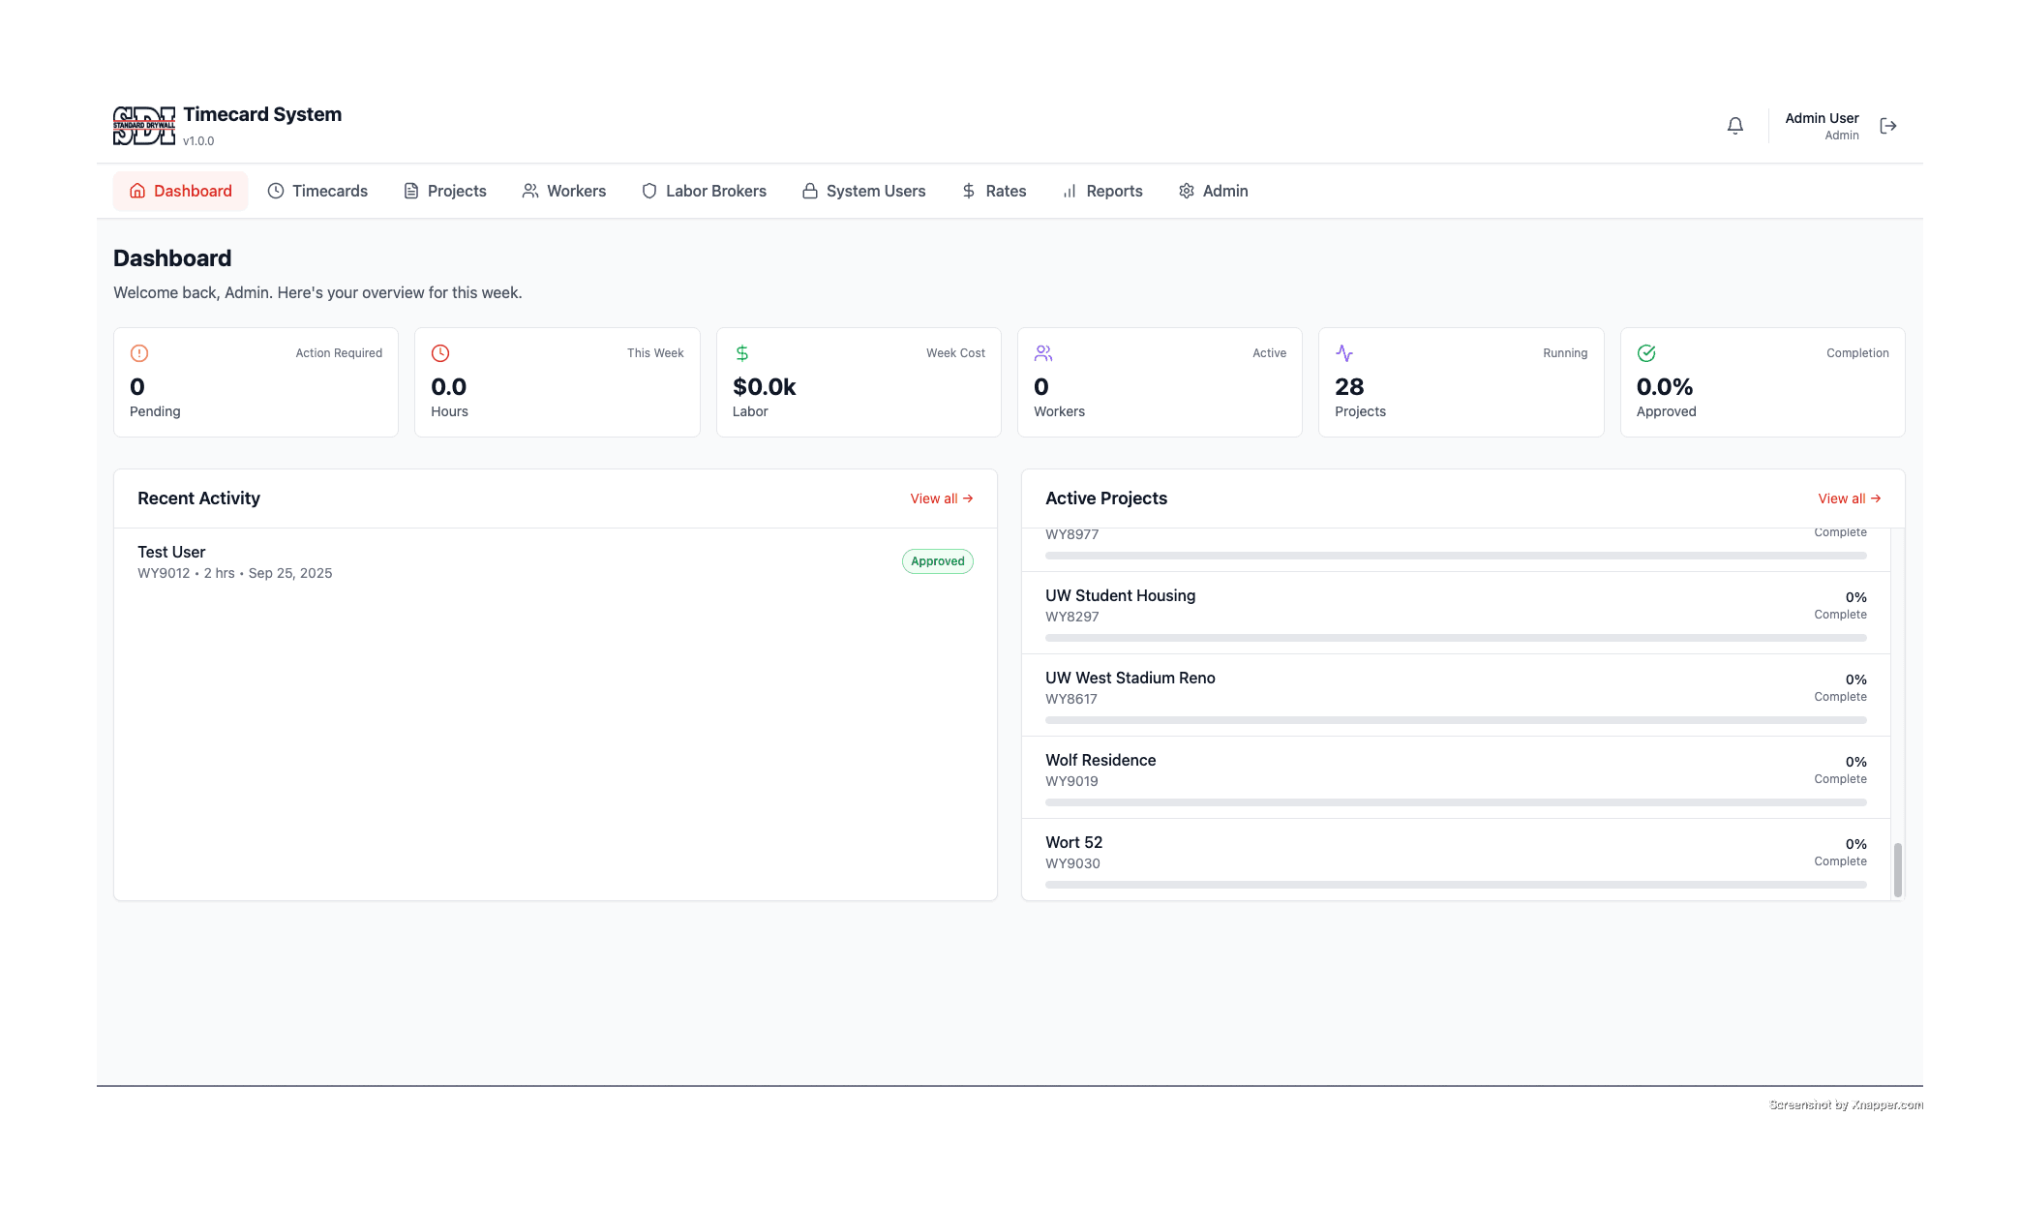Click the purple Active Workers icon

[1043, 353]
